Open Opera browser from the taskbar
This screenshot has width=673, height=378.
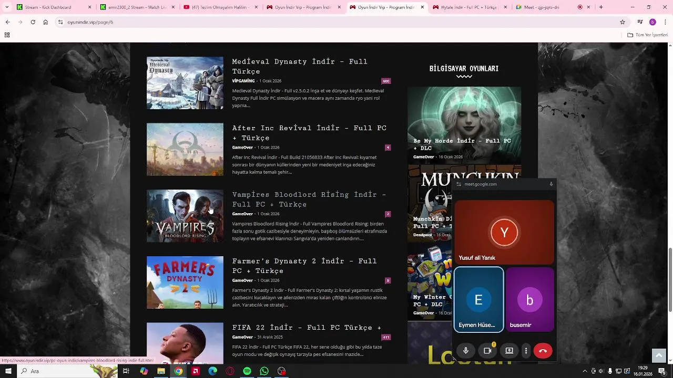point(230,371)
